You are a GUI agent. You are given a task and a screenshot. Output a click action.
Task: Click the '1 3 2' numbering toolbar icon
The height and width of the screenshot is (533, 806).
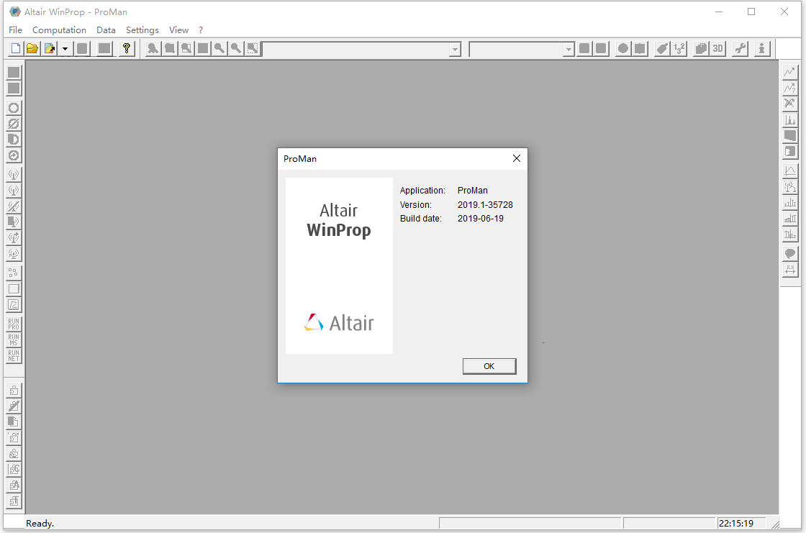click(x=679, y=49)
